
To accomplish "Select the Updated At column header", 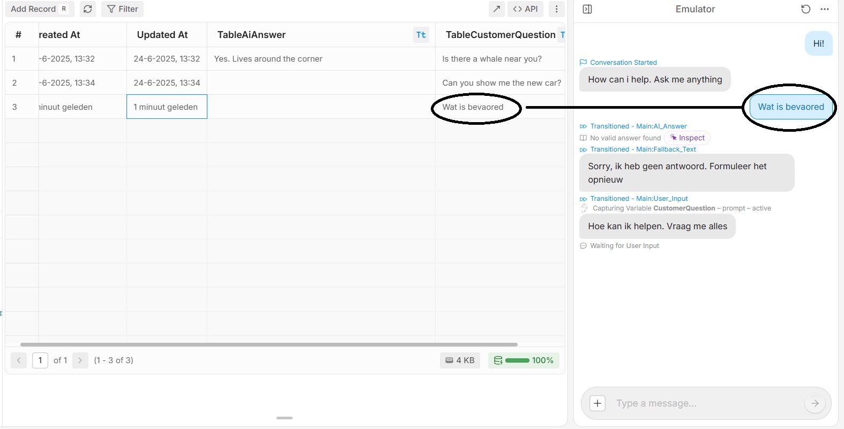I will pos(162,35).
